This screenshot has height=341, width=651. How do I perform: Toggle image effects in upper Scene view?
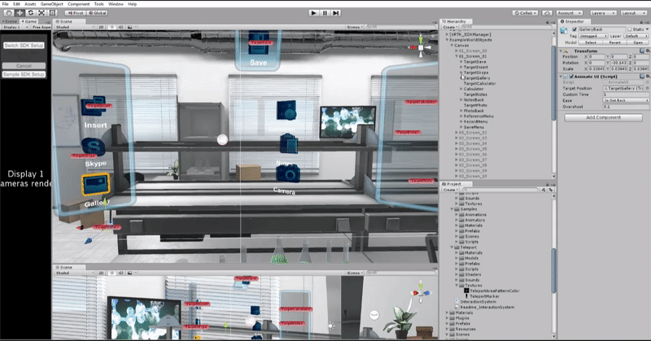(x=130, y=27)
